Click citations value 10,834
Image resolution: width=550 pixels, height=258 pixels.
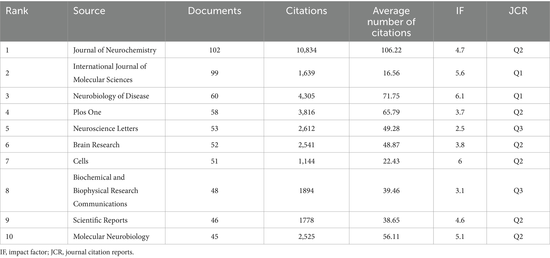[306, 50]
